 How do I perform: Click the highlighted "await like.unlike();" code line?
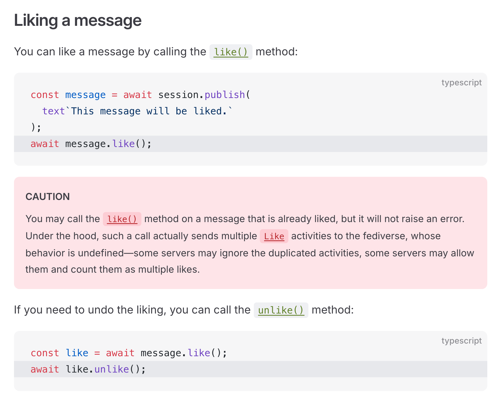point(88,369)
